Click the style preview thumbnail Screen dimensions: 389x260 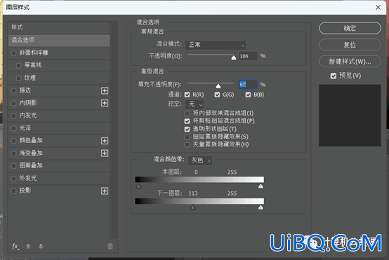pos(350,116)
